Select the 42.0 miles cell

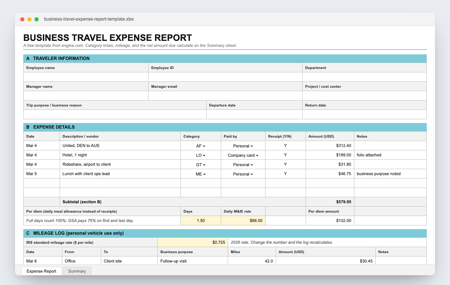252,261
